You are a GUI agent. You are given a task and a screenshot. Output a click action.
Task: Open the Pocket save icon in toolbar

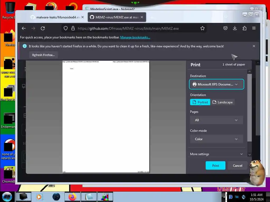(x=225, y=28)
